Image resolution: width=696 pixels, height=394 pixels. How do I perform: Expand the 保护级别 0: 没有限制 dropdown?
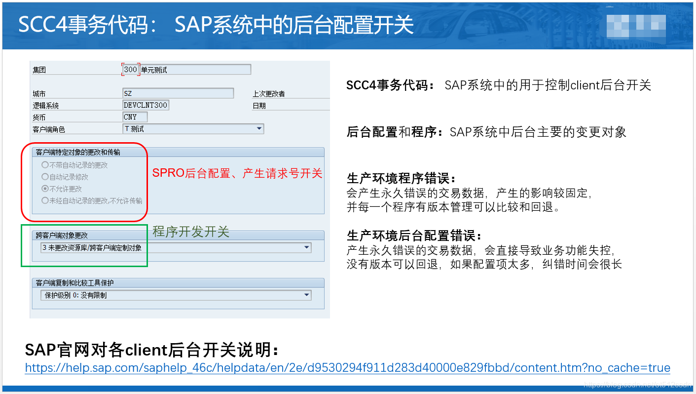point(176,295)
